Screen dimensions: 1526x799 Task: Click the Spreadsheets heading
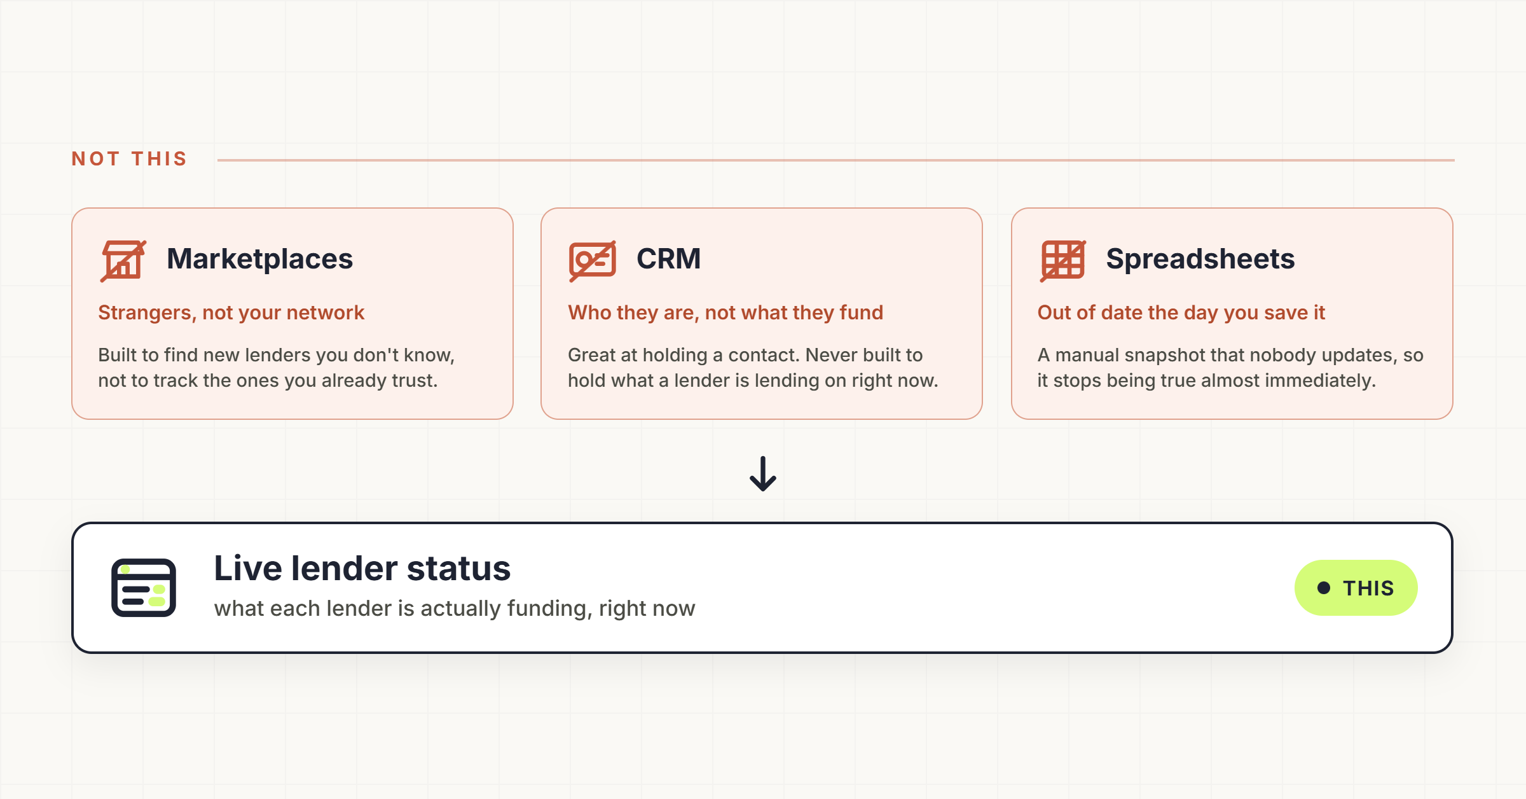[1200, 259]
